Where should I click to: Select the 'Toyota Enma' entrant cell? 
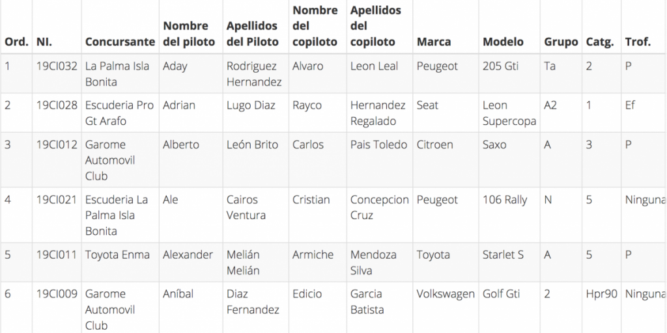[117, 255]
